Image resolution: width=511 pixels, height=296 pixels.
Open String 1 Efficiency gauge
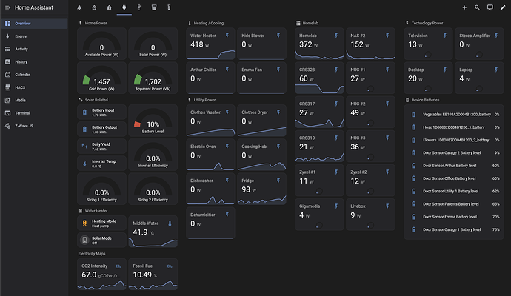tap(101, 189)
